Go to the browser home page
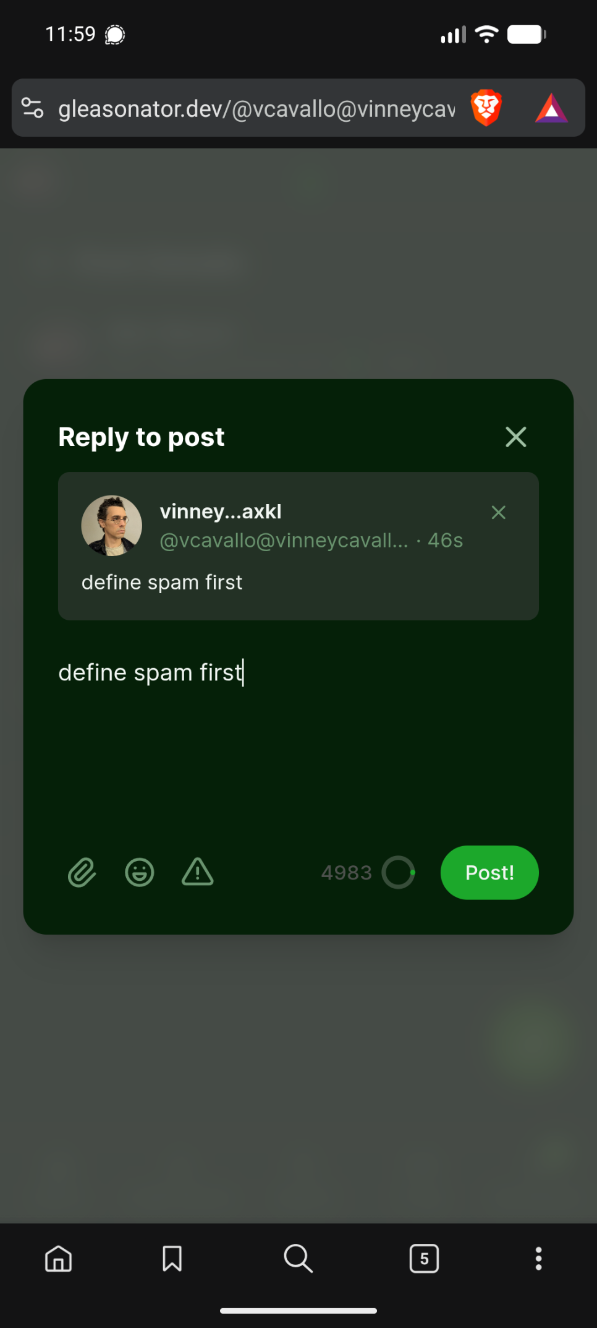597x1328 pixels. click(x=59, y=1258)
